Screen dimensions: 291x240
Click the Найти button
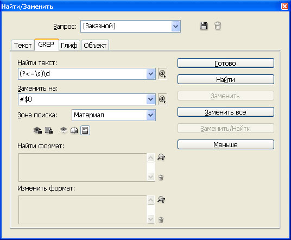225,79
